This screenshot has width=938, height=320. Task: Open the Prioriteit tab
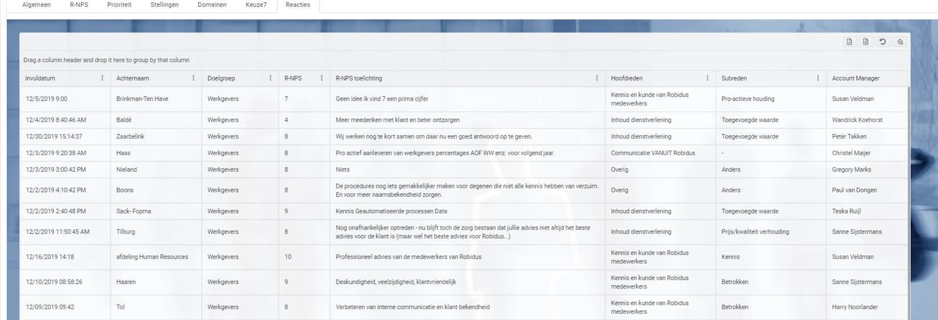pyautogui.click(x=119, y=5)
